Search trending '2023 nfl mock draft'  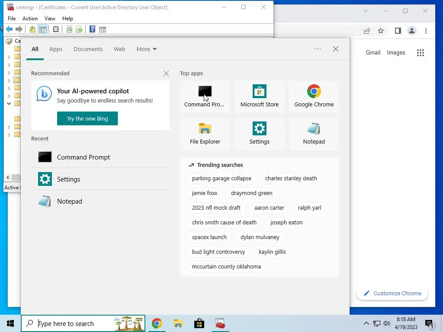pyautogui.click(x=216, y=208)
